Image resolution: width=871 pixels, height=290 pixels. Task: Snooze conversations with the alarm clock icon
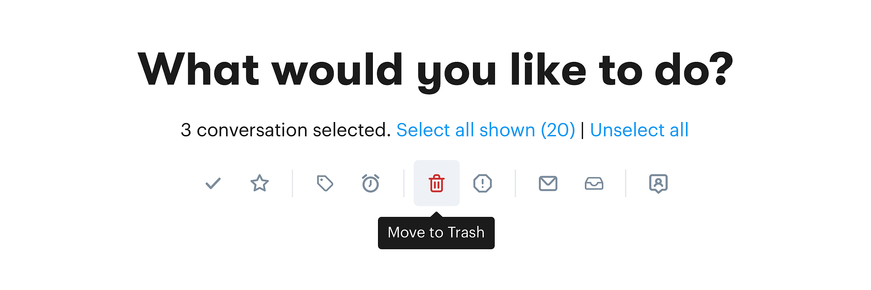371,184
